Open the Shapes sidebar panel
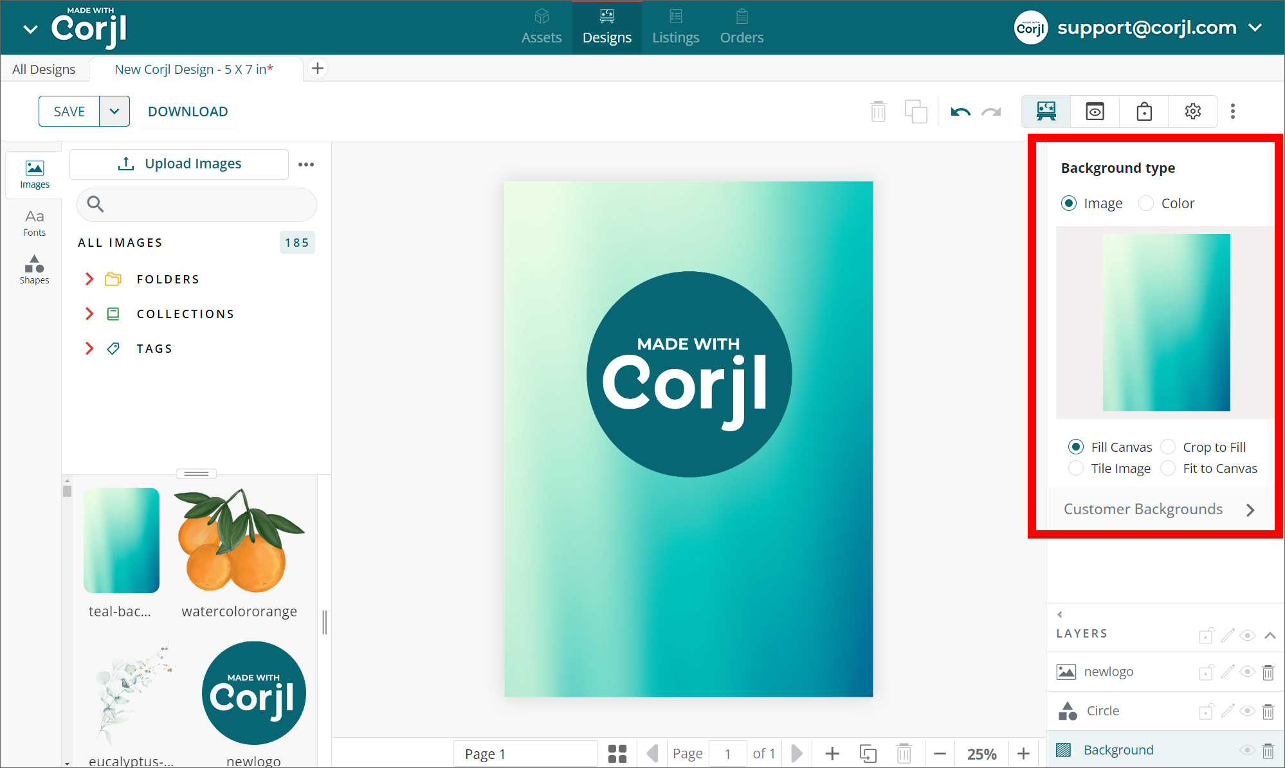 pos(34,269)
